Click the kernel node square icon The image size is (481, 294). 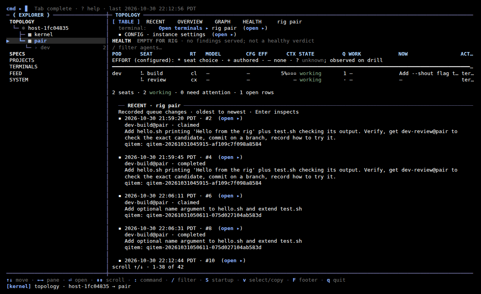(30, 35)
